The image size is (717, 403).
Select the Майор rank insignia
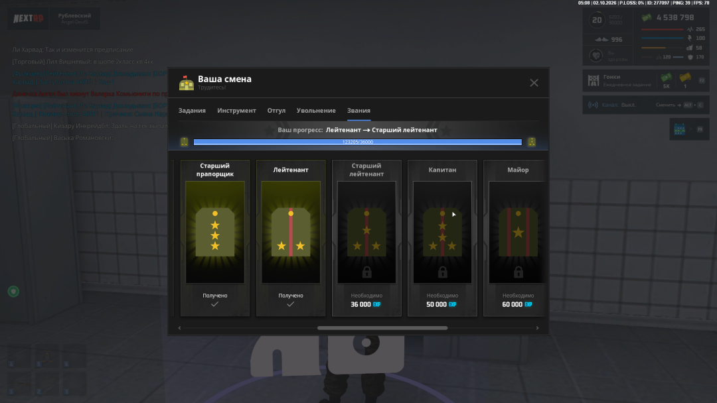coord(517,232)
